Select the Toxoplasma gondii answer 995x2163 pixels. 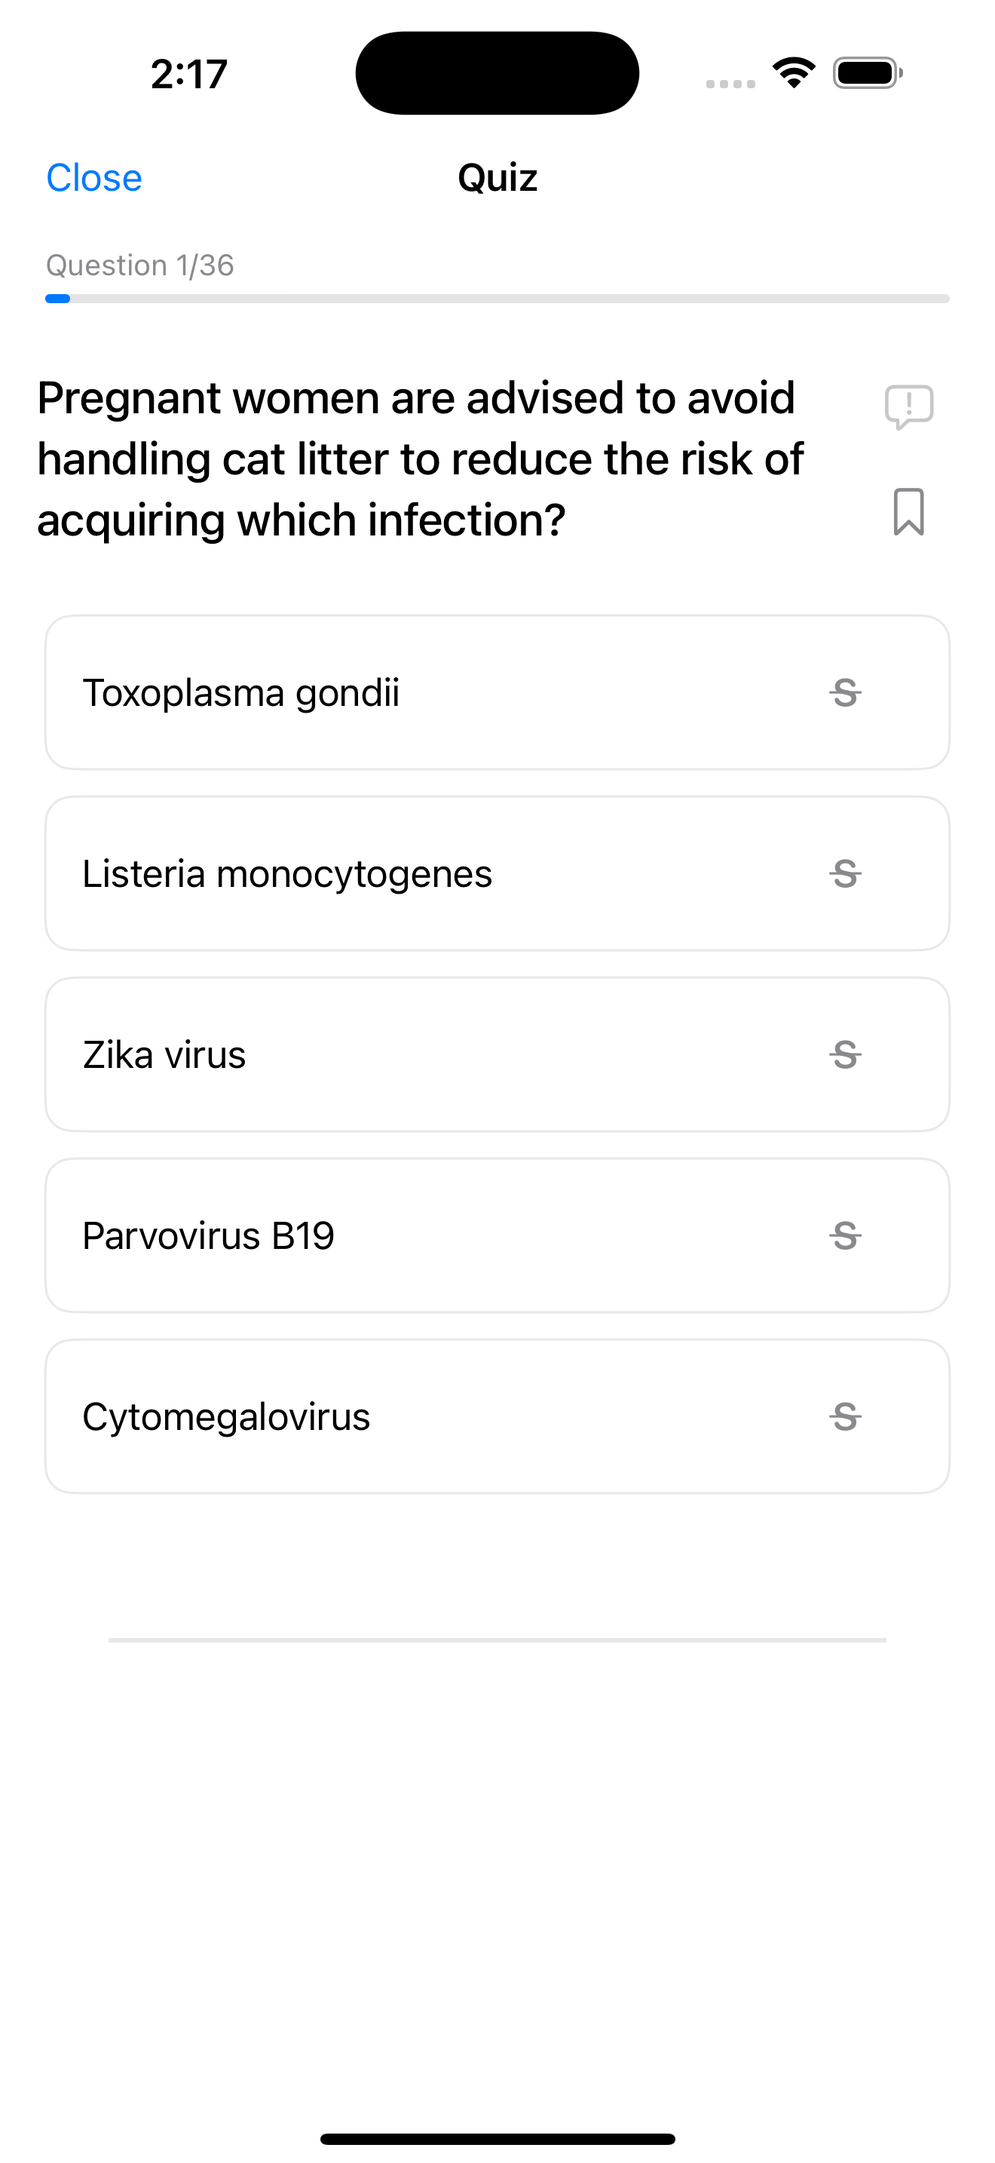497,693
